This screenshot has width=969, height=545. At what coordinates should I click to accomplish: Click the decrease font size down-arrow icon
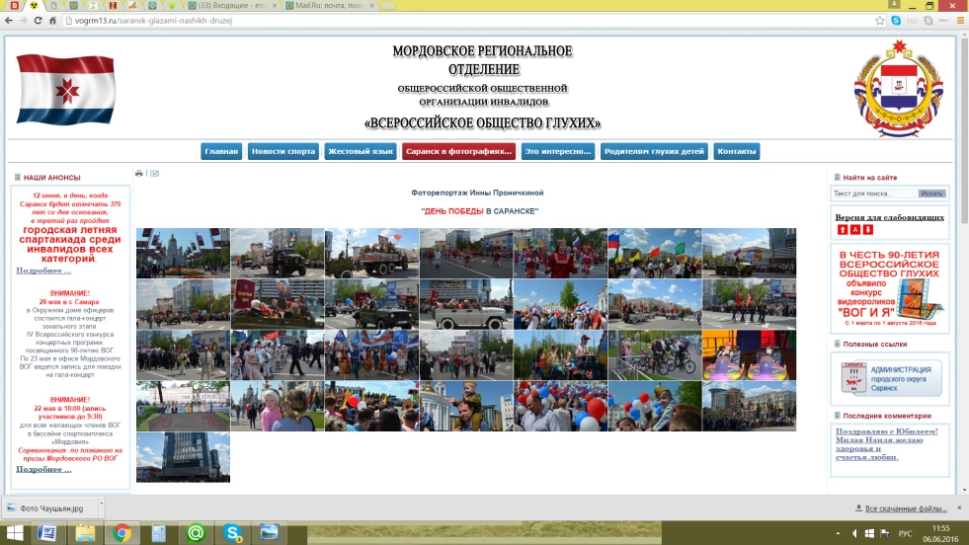tap(867, 230)
